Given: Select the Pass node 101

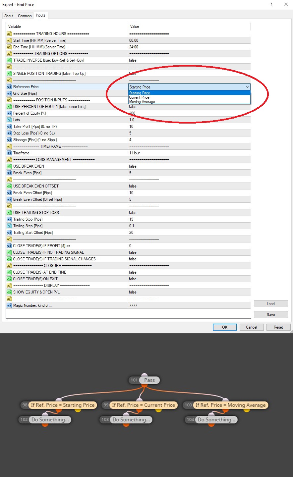Looking at the screenshot, I should (144, 380).
